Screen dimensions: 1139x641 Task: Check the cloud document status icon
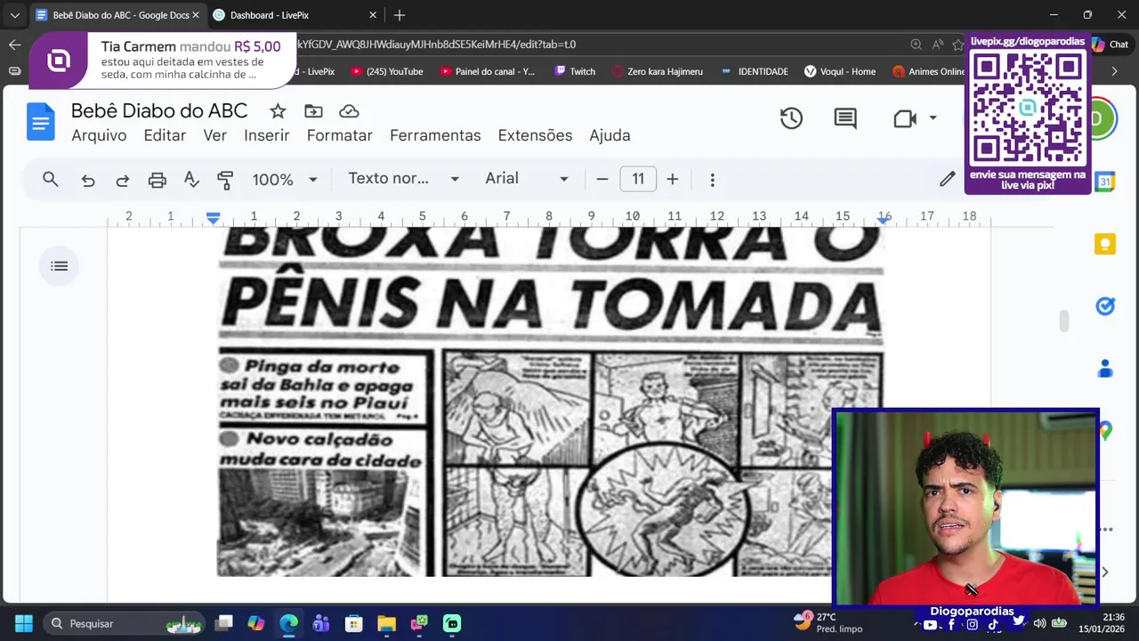click(349, 111)
